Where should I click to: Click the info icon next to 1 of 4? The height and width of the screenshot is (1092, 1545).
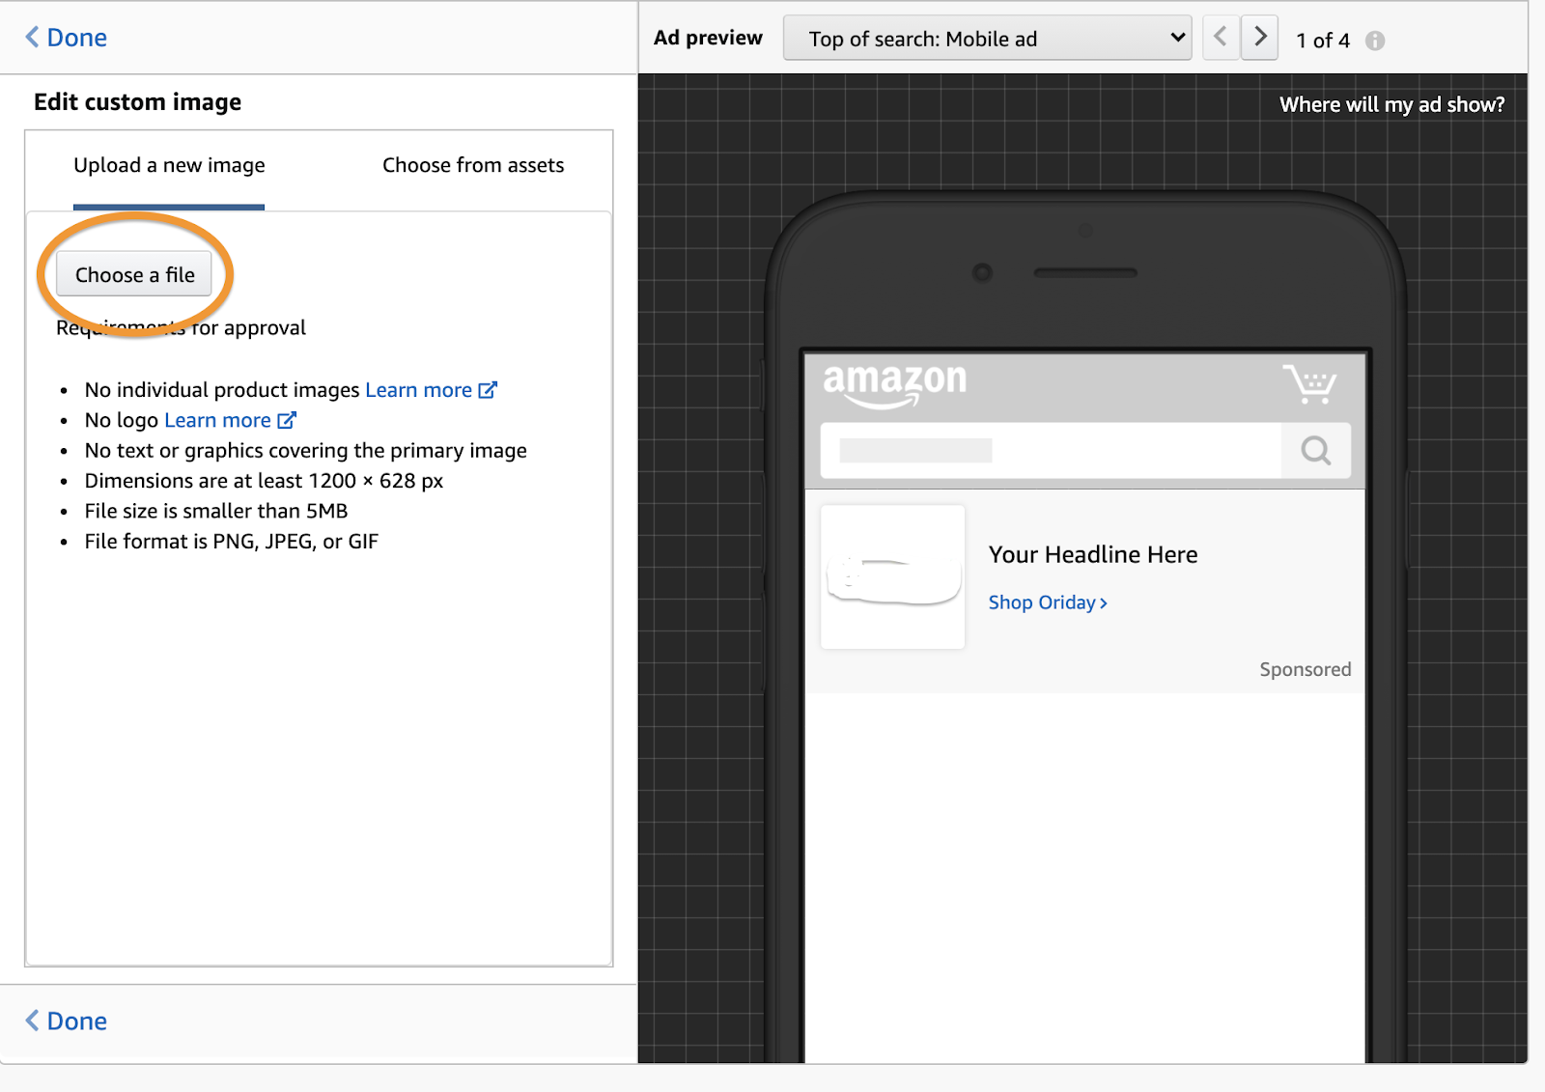tap(1375, 41)
